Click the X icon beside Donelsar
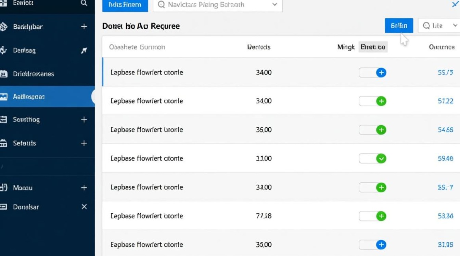This screenshot has height=256, width=460. (84, 207)
